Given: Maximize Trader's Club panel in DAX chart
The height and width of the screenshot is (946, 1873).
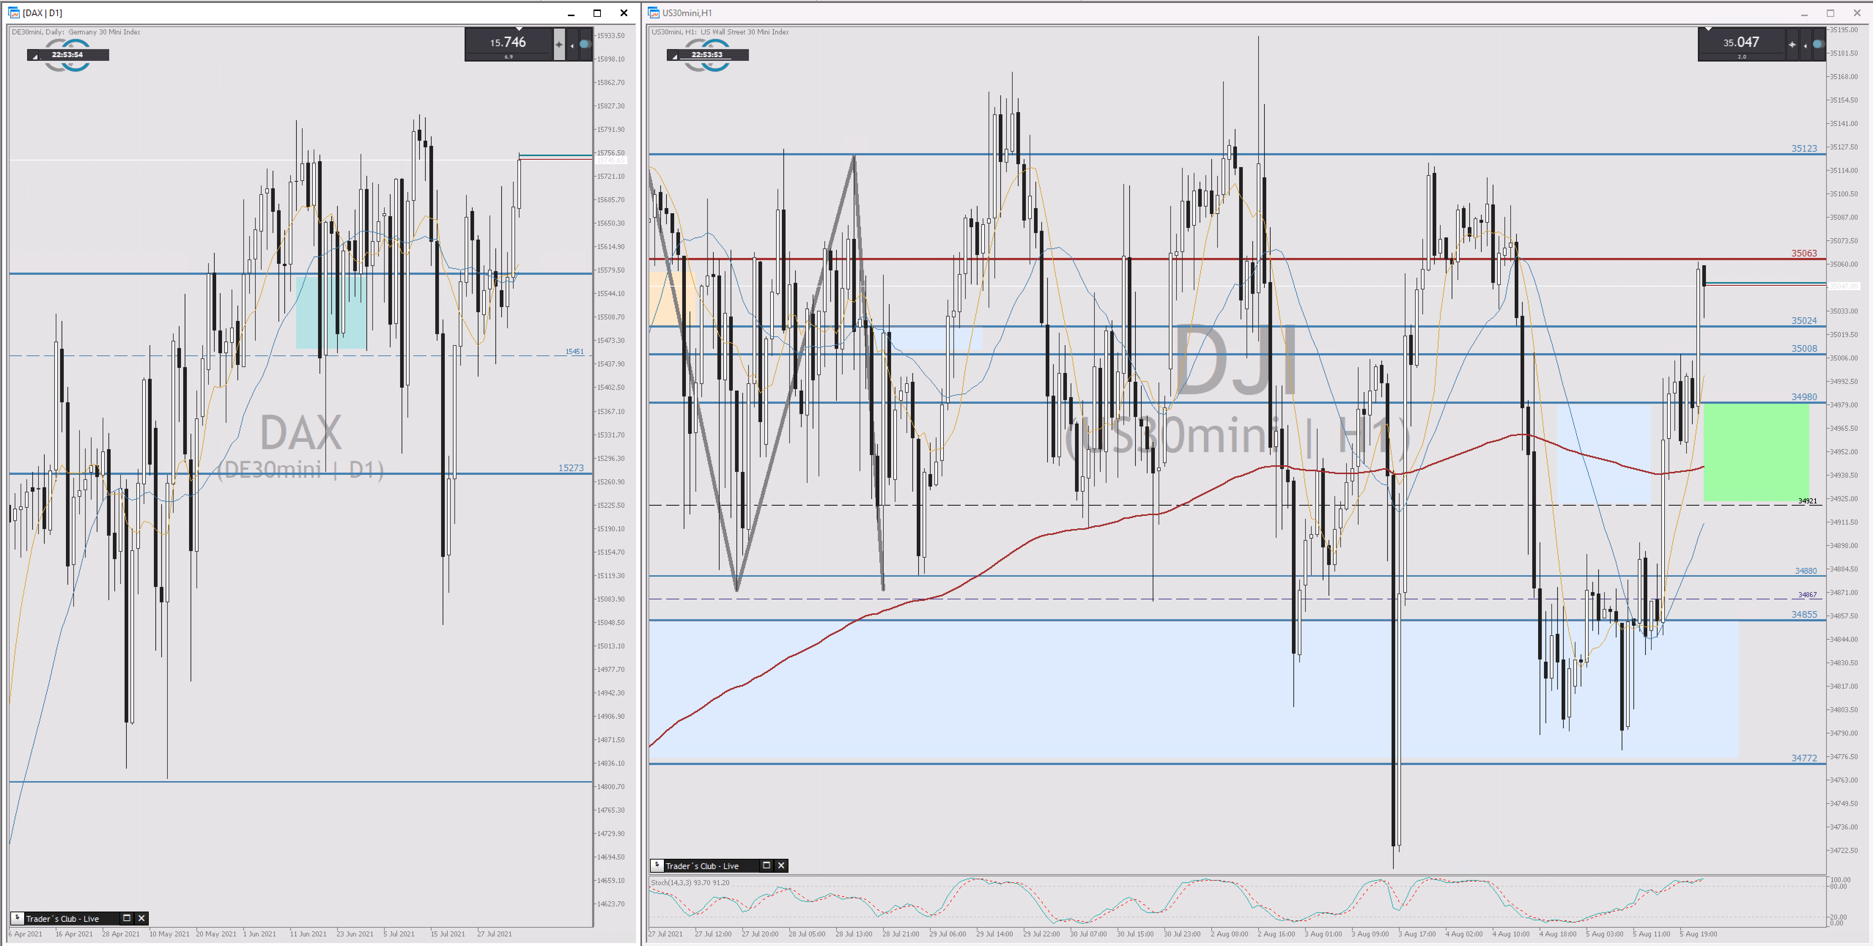Looking at the screenshot, I should tap(126, 918).
